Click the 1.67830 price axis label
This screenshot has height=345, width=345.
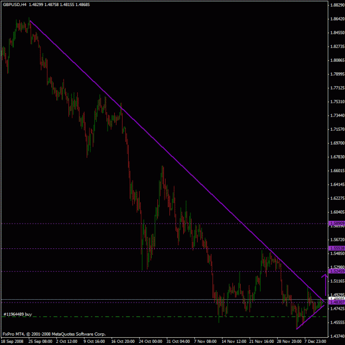coord(337,157)
